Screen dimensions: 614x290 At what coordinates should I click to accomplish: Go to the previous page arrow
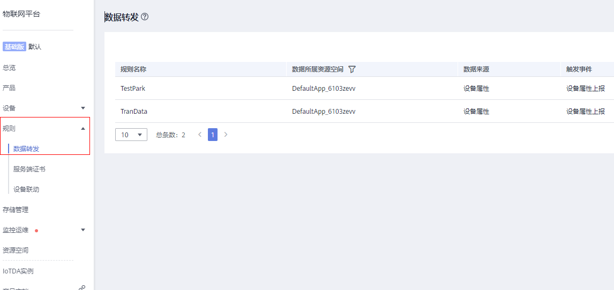(200, 135)
